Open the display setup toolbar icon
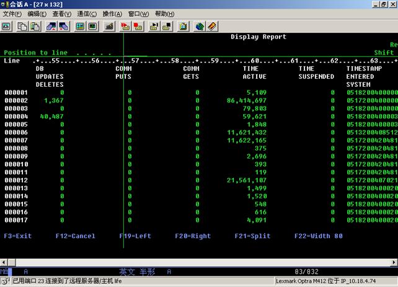This screenshot has height=287, width=398. [80, 27]
